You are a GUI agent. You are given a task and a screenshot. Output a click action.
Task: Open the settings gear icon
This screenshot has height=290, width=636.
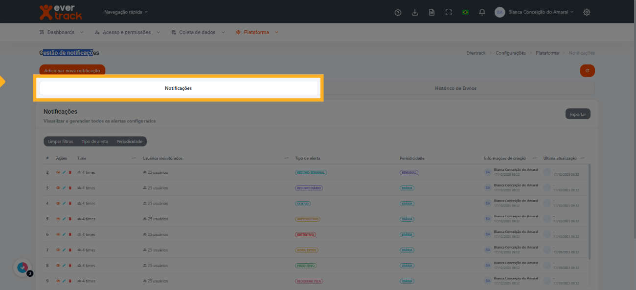pyautogui.click(x=587, y=12)
